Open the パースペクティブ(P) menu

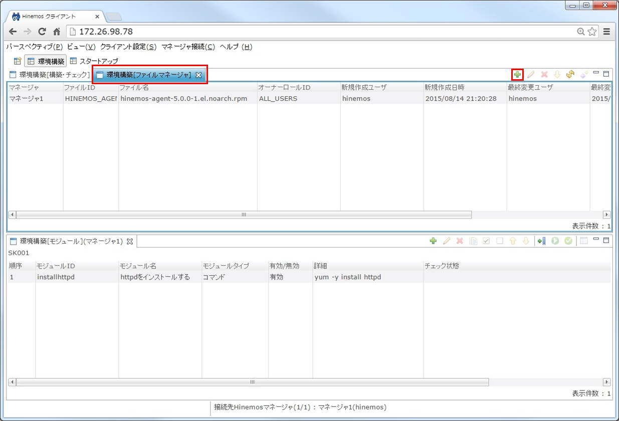click(35, 47)
